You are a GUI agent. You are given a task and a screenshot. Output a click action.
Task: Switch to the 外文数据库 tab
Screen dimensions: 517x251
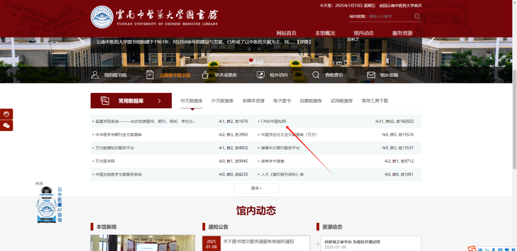(222, 101)
